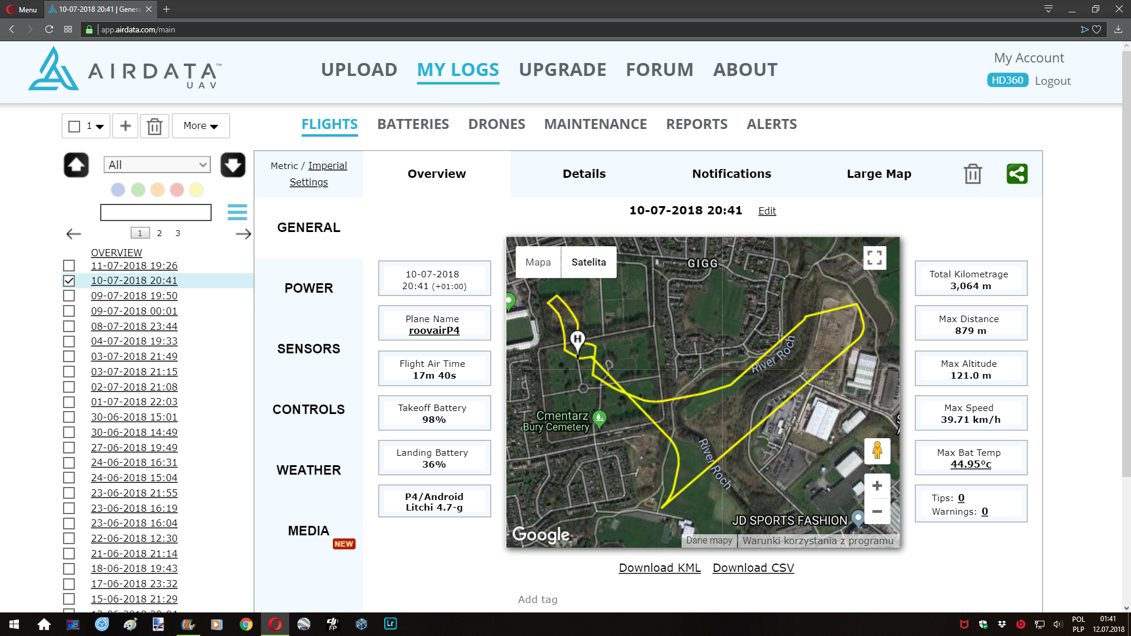Open Chrome from the taskbar
This screenshot has width=1131, height=636.
click(x=246, y=624)
